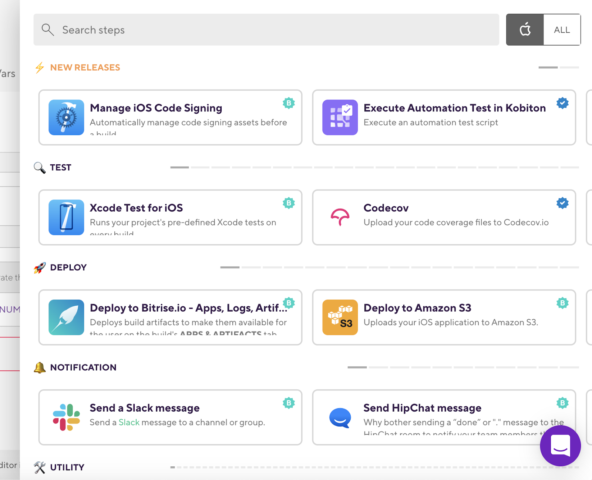Image resolution: width=592 pixels, height=480 pixels.
Task: Click the NEW RELEASES section heading
Action: (85, 67)
